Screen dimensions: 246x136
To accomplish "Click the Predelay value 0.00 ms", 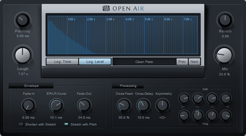I will (23, 36).
